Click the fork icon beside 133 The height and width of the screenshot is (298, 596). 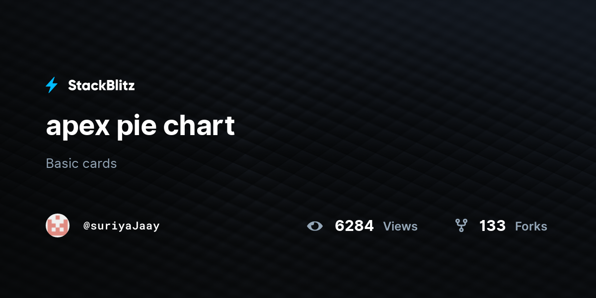461,226
